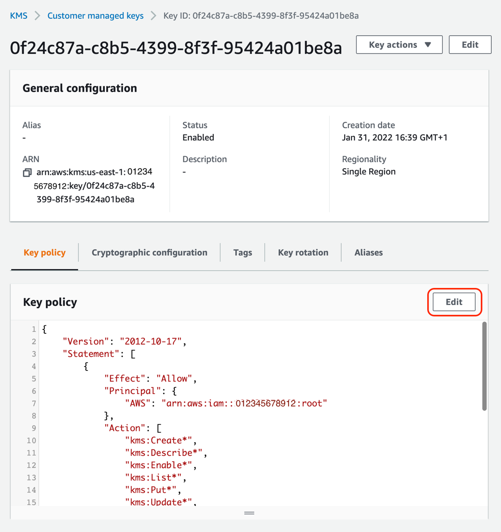501x532 pixels.
Task: Click the key ID page title
Action: 176,48
